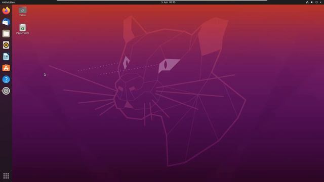The width and height of the screenshot is (324, 182).
Task: Click Aktivitäten in the top bar
Action: (x=8, y=2)
